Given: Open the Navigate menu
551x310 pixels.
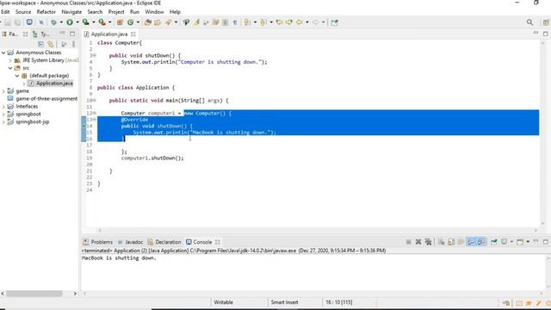Looking at the screenshot, I should pos(71,11).
